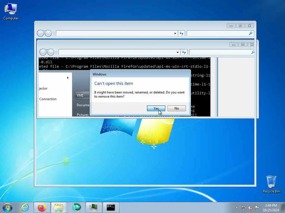Open the network status tray icon

[243, 208]
